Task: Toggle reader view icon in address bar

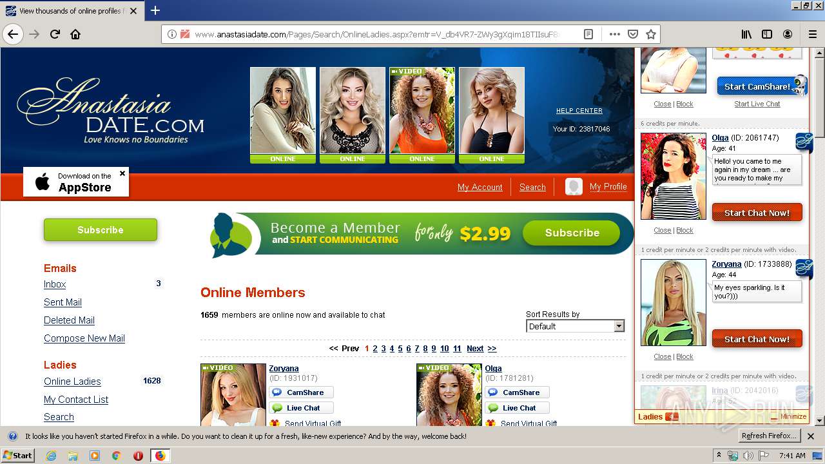Action: pyautogui.click(x=588, y=34)
